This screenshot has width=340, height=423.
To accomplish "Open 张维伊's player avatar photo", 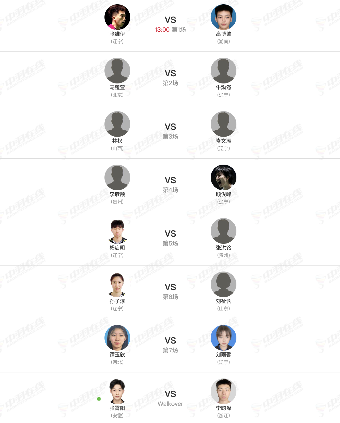I will [x=117, y=17].
